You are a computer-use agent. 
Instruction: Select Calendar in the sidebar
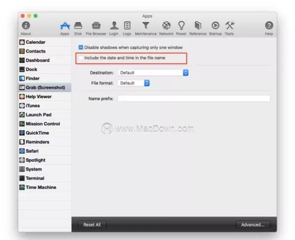click(x=45, y=42)
